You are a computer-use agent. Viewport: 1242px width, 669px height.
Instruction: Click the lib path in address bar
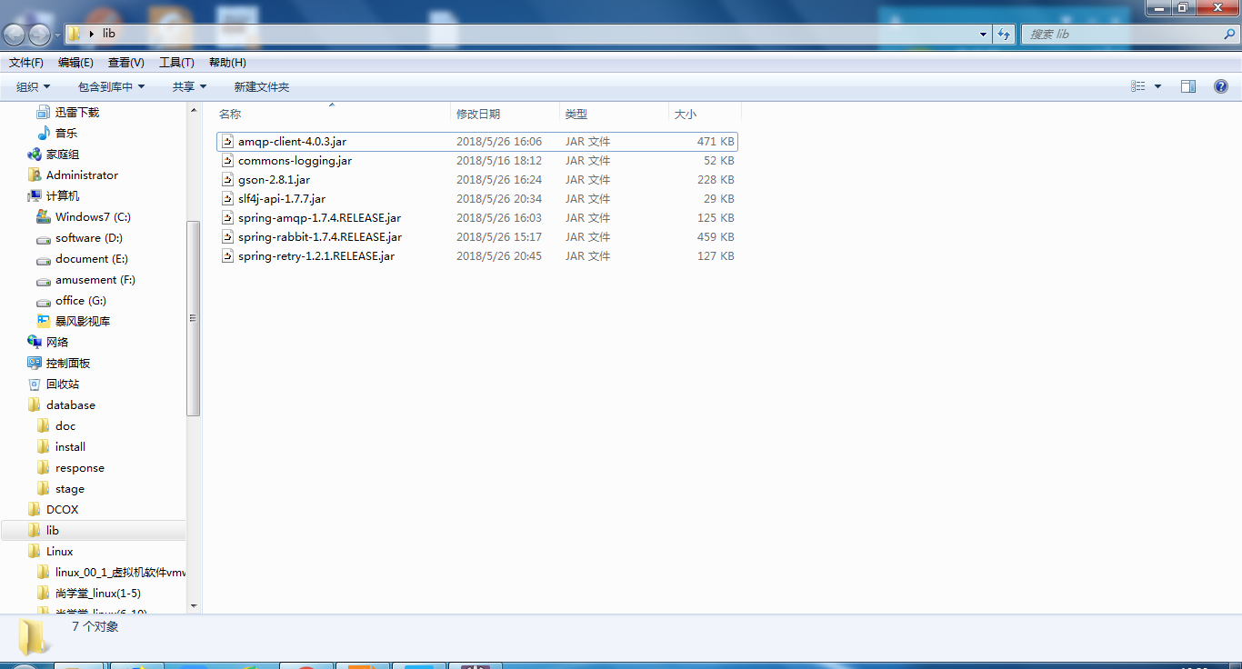(x=109, y=34)
